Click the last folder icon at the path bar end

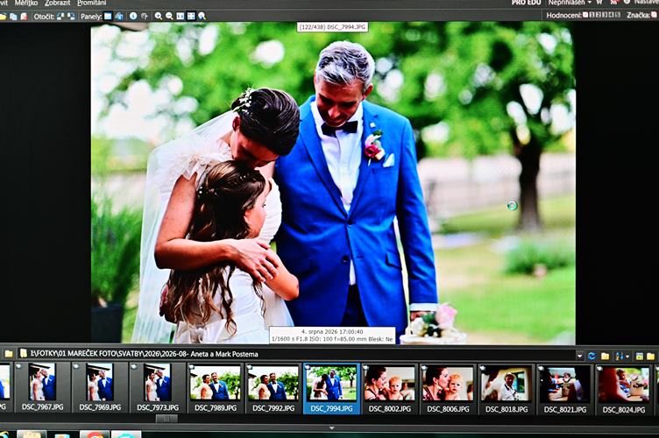[x=650, y=357]
